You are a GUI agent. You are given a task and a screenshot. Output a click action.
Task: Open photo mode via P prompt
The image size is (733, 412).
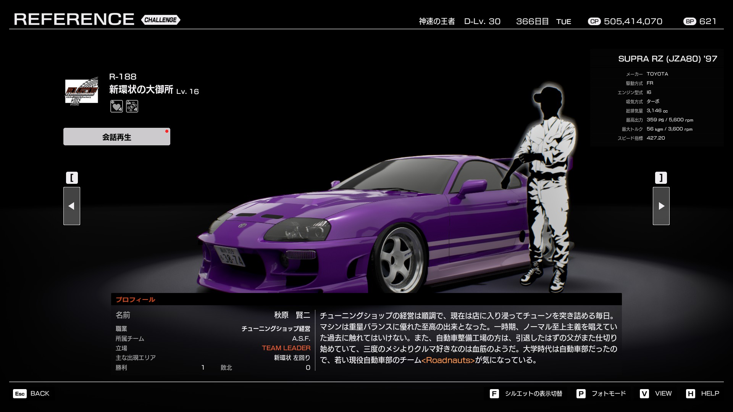click(x=601, y=393)
